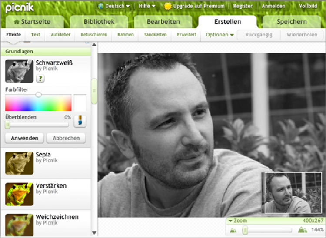Open the Speichern tab

(291, 22)
